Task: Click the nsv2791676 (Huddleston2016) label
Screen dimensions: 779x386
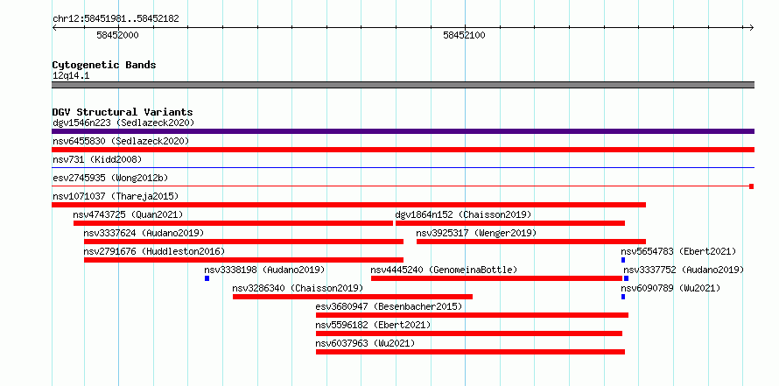Action: coord(154,251)
